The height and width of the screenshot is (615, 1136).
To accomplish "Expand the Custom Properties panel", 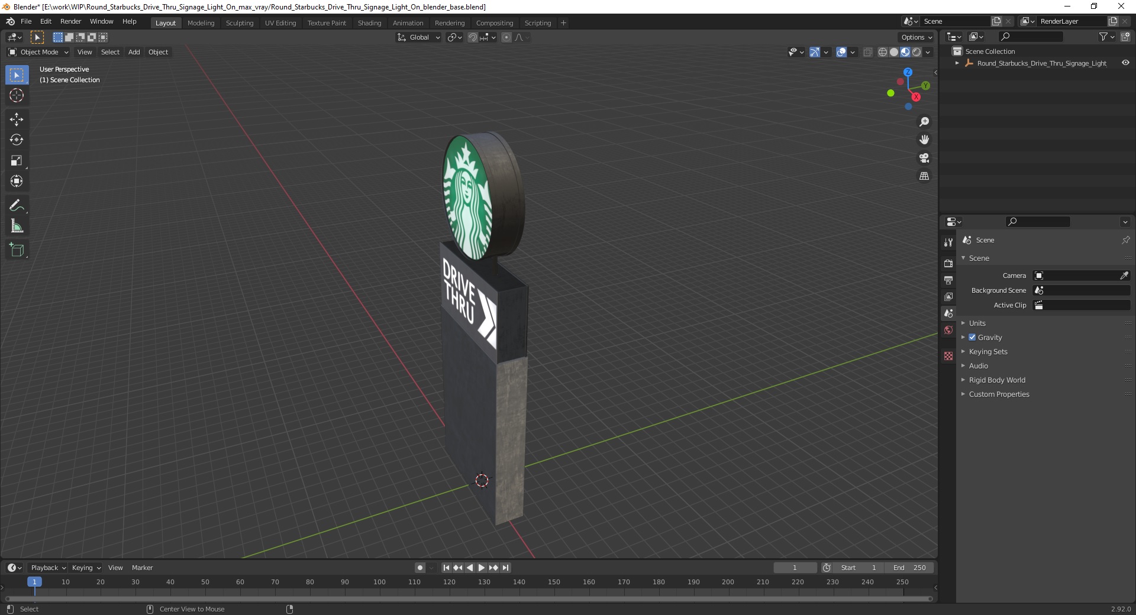I will (999, 394).
